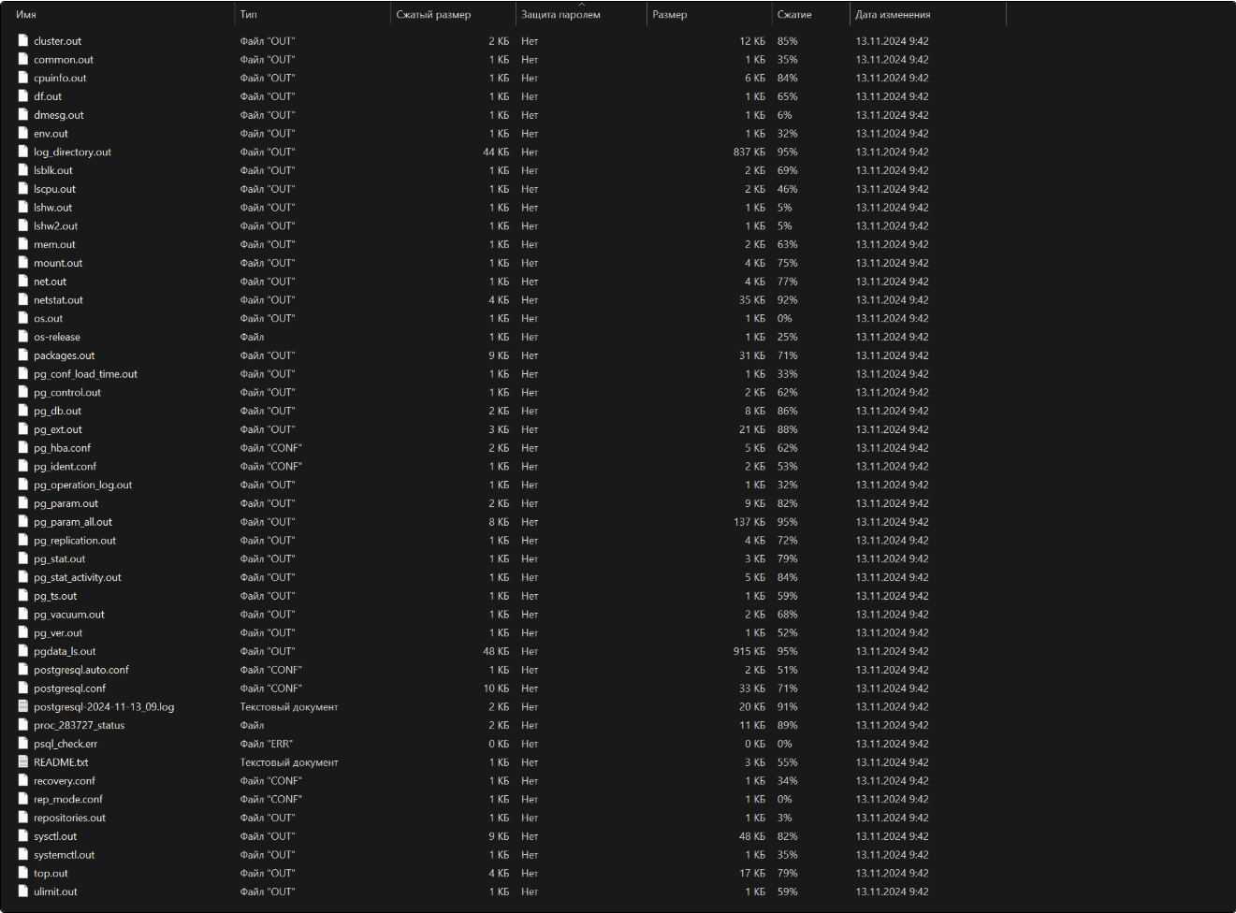The image size is (1236, 913).
Task: Click the file icon beside pg_hba.conf
Action: 23,447
